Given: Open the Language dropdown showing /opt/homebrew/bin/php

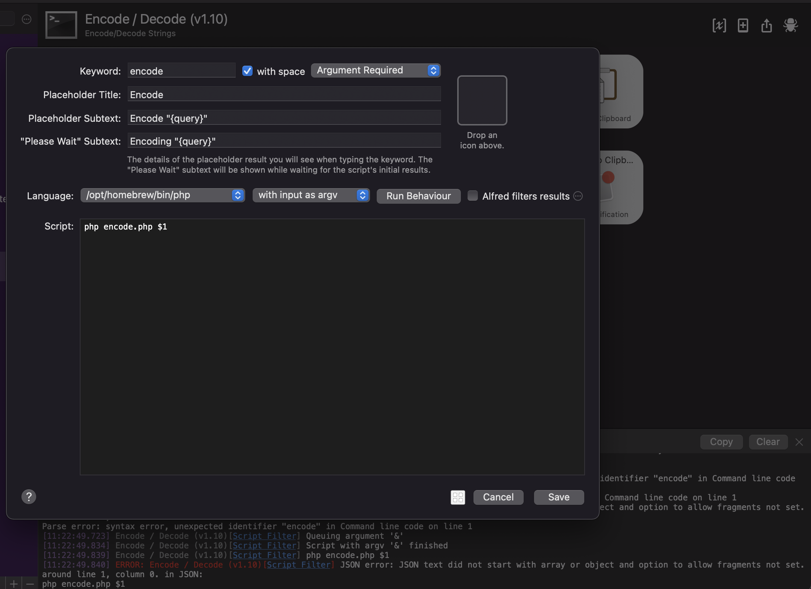Looking at the screenshot, I should (162, 195).
